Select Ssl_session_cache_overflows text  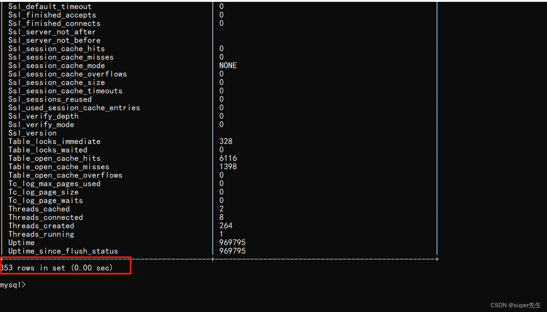67,74
